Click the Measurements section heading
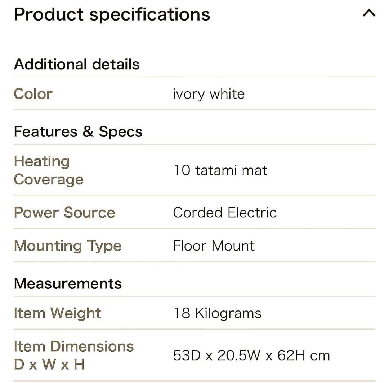This screenshot has height=383, width=389. [68, 283]
